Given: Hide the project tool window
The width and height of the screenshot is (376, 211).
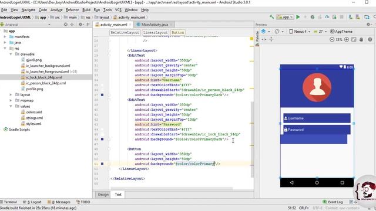Looking at the screenshot, I should coord(88,25).
